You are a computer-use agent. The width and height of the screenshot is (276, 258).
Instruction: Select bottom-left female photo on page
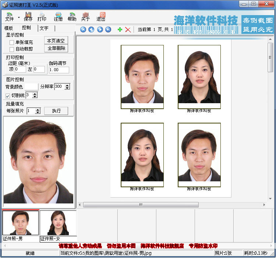tap(142, 155)
